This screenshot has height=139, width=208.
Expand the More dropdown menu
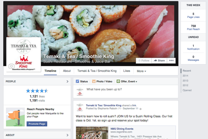click(x=141, y=71)
